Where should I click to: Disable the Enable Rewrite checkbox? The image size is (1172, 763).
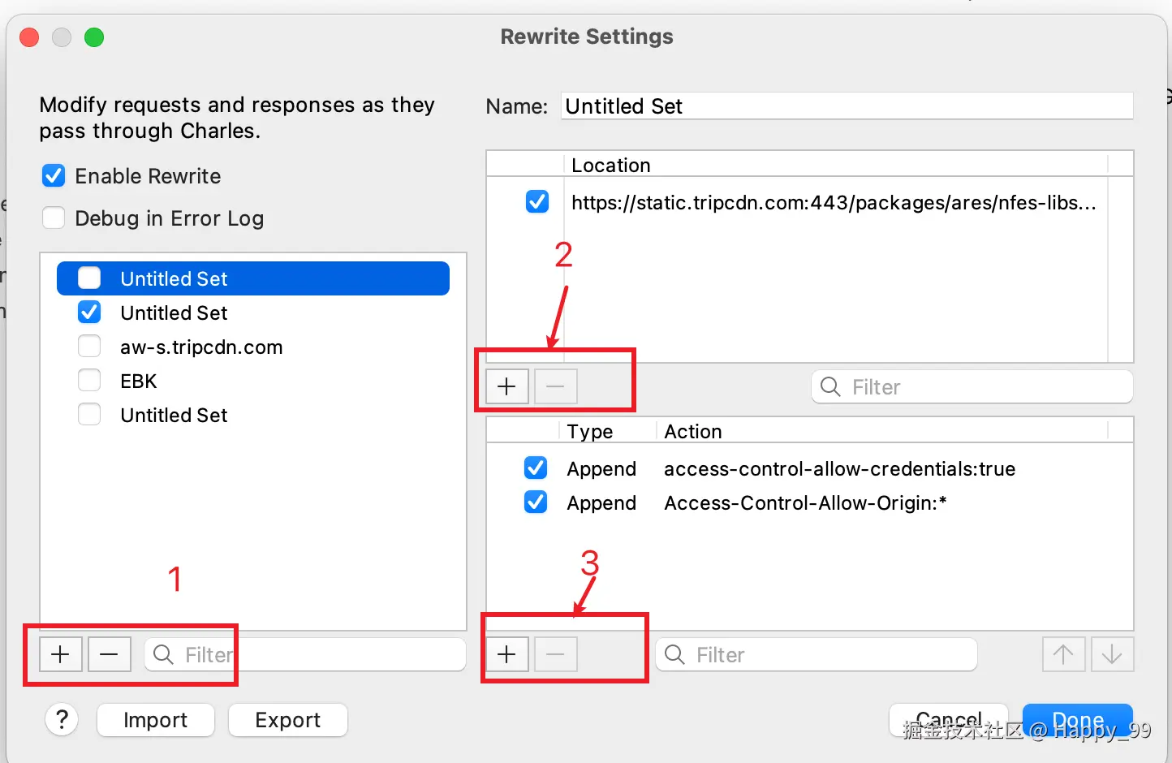coord(54,176)
